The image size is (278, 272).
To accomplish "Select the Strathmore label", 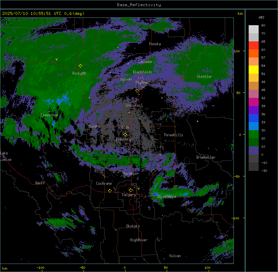I will 166,196.
